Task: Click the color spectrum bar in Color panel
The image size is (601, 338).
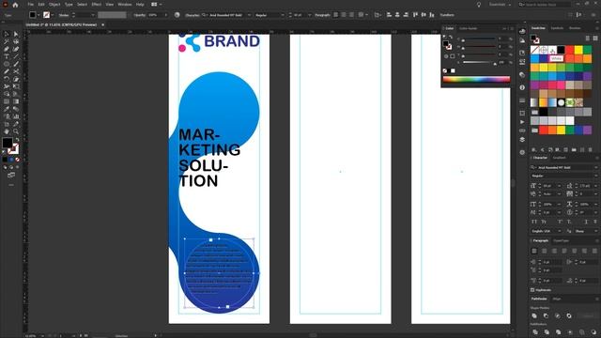Action: click(x=476, y=79)
